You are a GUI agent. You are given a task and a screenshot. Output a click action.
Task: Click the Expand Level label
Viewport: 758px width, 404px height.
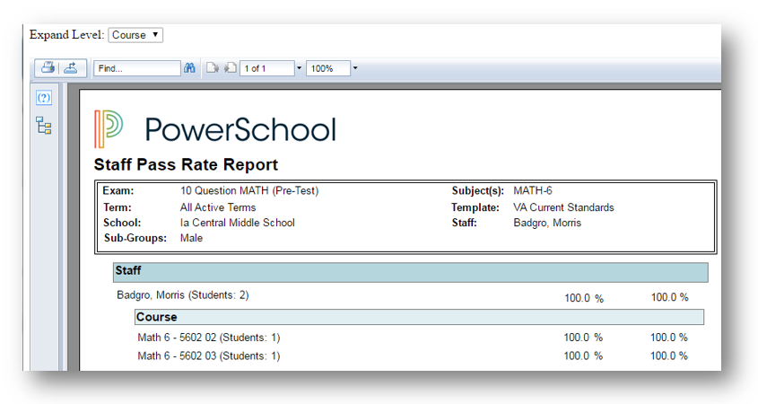coord(66,35)
